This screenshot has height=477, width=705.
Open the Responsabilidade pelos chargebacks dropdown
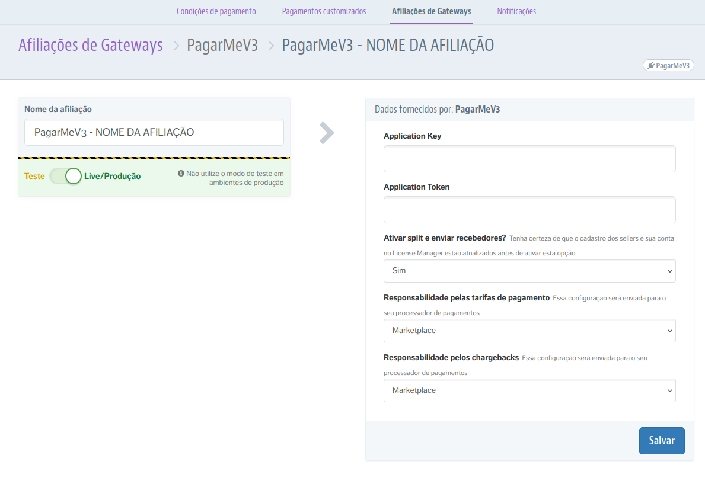[529, 390]
